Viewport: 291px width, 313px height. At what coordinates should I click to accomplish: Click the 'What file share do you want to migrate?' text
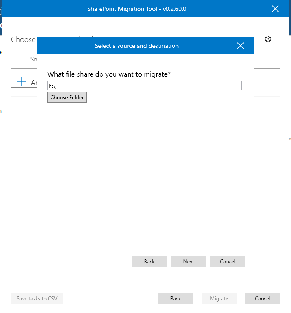109,74
